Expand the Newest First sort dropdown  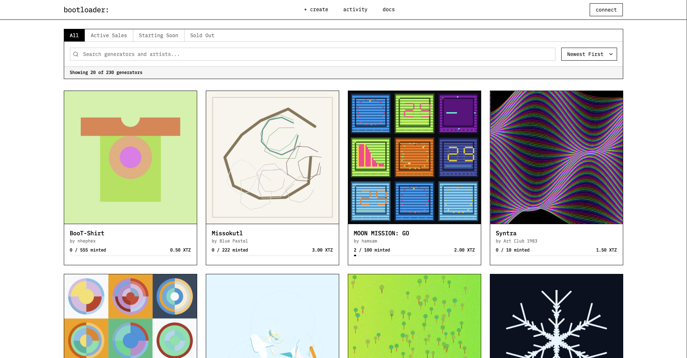pos(589,54)
